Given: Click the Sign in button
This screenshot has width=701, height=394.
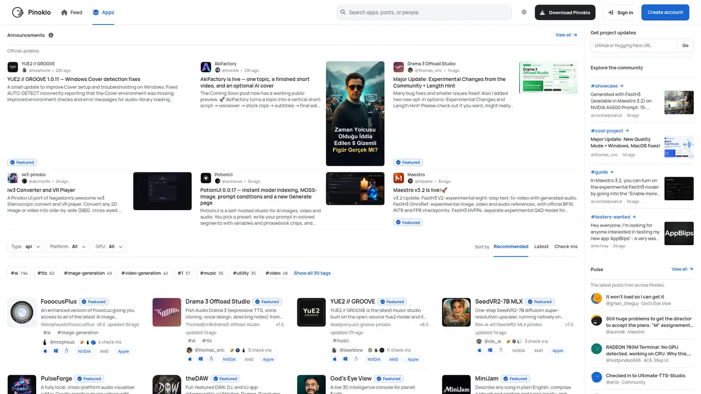Looking at the screenshot, I should click(x=619, y=13).
